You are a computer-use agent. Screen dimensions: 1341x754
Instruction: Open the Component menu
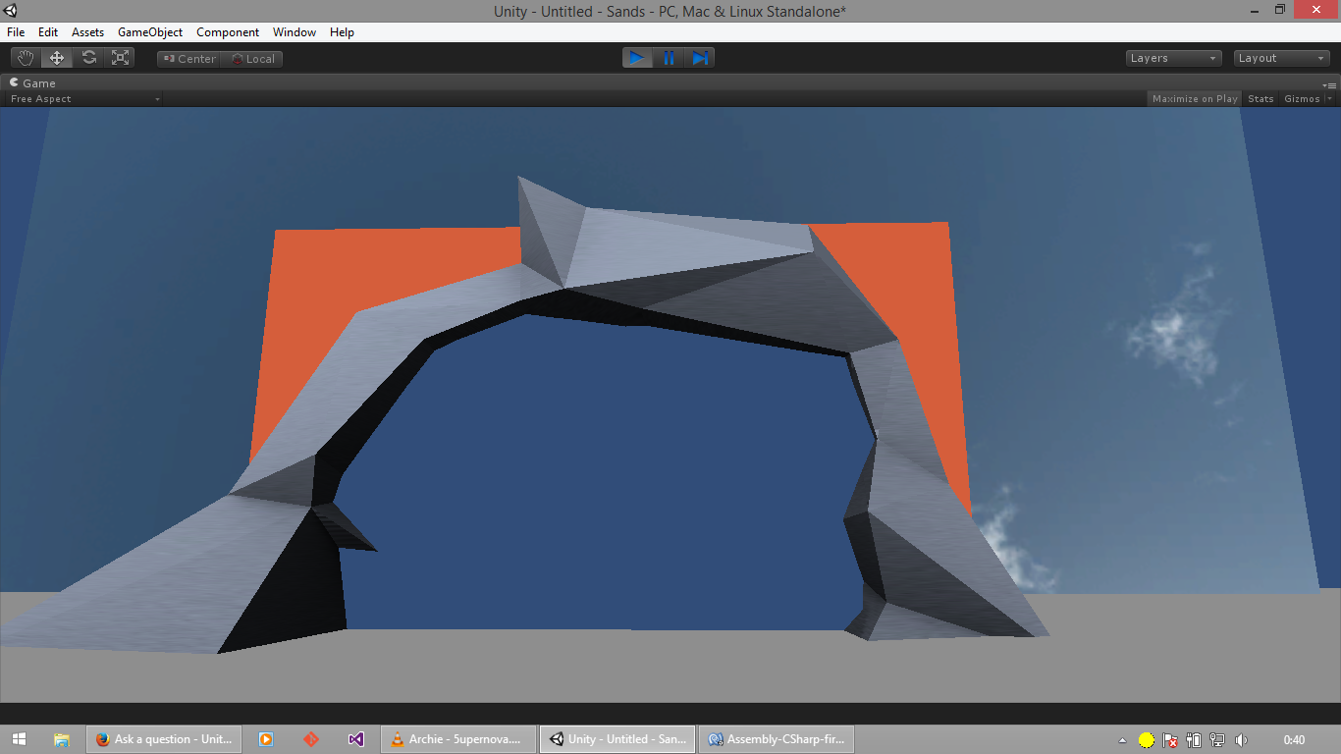[x=228, y=32]
